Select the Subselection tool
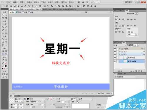The image size is (147, 110). [x=6, y=15]
